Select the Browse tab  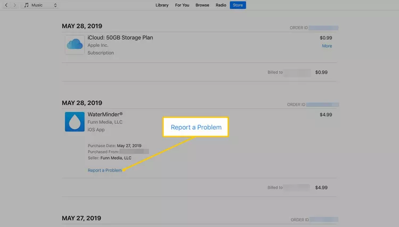click(202, 5)
